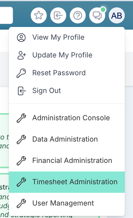Open highlighted Timesheet Administration entry
This screenshot has width=133, height=218.
pos(67,182)
